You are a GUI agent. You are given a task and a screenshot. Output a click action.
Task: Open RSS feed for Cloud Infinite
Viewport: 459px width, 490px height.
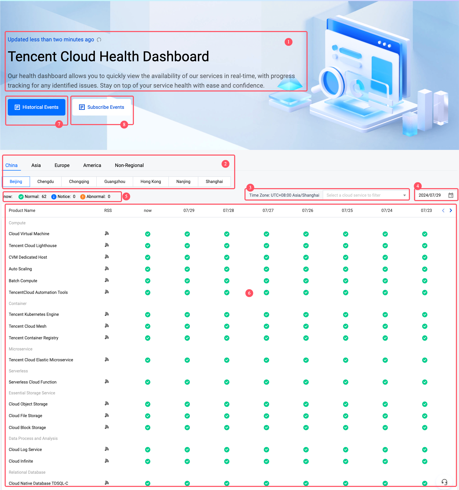pos(107,461)
